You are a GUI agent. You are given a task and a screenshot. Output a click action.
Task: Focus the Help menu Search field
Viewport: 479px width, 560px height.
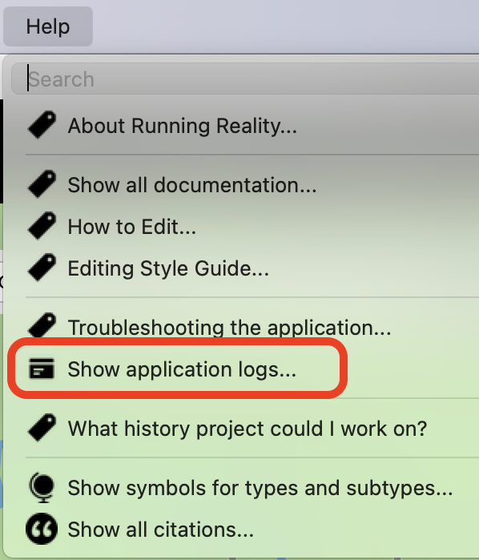point(246,79)
